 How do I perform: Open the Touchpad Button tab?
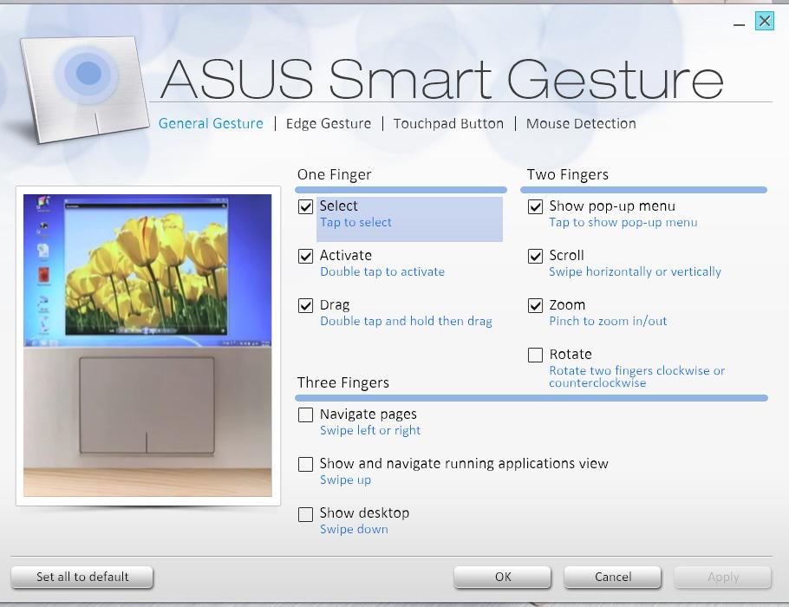click(448, 124)
